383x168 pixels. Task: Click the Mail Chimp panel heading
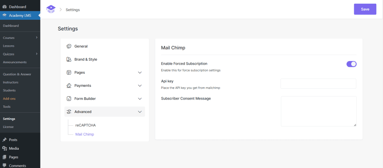[173, 48]
